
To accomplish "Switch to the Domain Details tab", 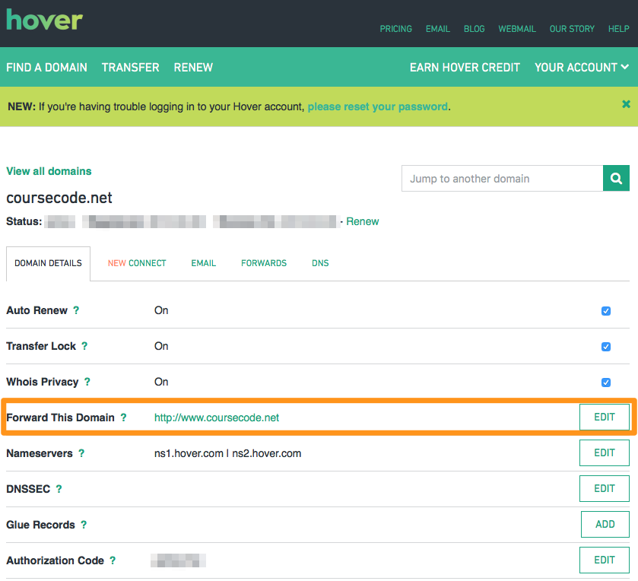I will (x=48, y=263).
